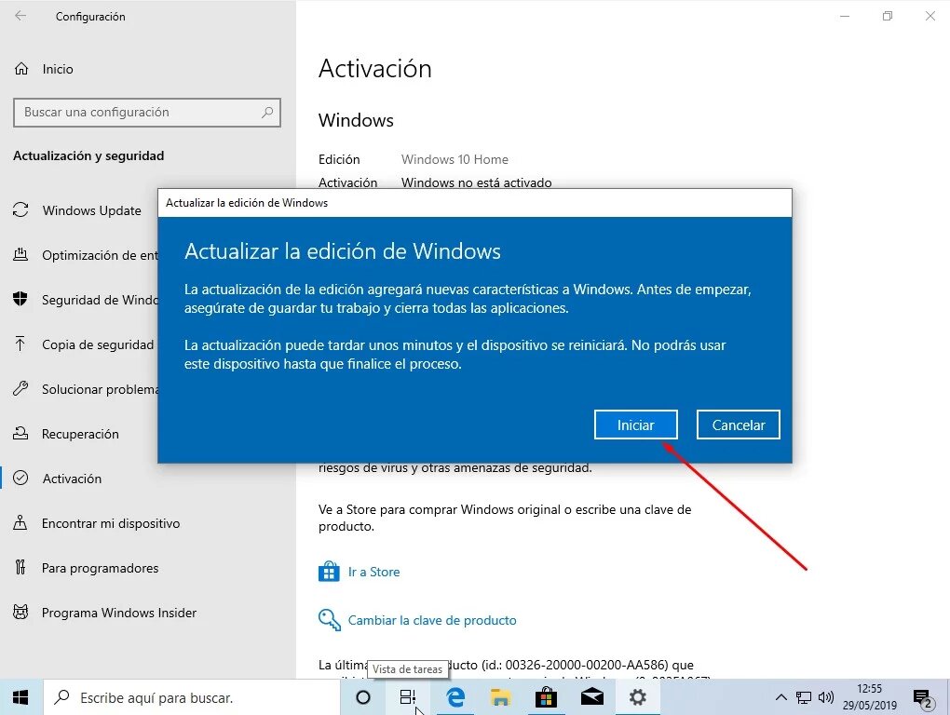The image size is (950, 715).
Task: Click the network icon in system tray
Action: pos(804,698)
